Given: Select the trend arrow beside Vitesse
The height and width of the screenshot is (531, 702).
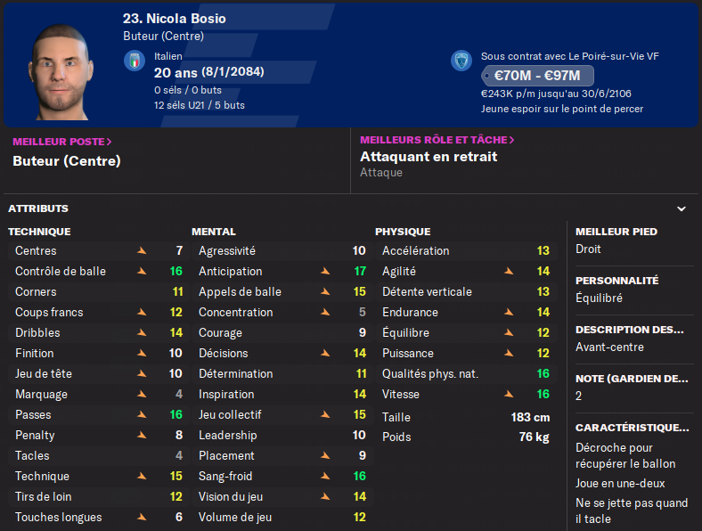Looking at the screenshot, I should tap(509, 395).
